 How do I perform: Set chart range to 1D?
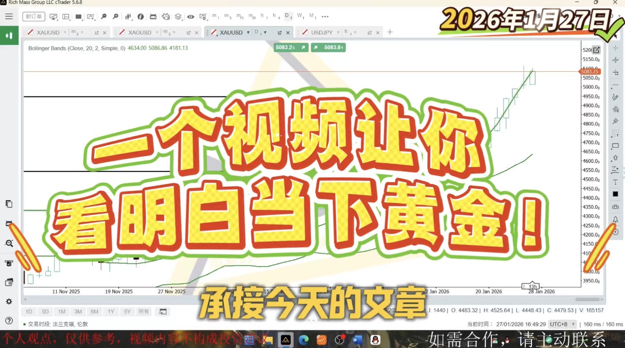[29, 312]
